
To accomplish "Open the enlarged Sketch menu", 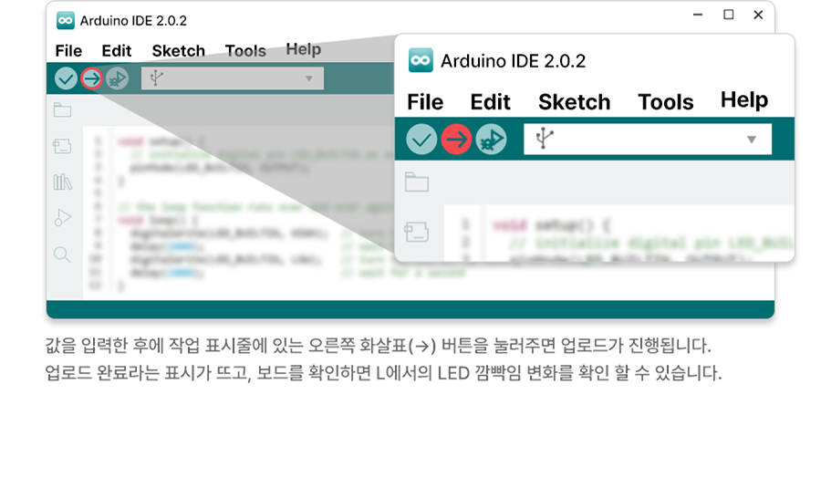I will [574, 102].
